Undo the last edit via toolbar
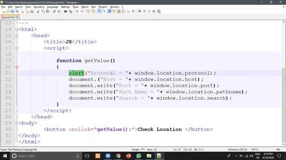Image resolution: width=286 pixels, height=160 pixels. tap(54, 11)
